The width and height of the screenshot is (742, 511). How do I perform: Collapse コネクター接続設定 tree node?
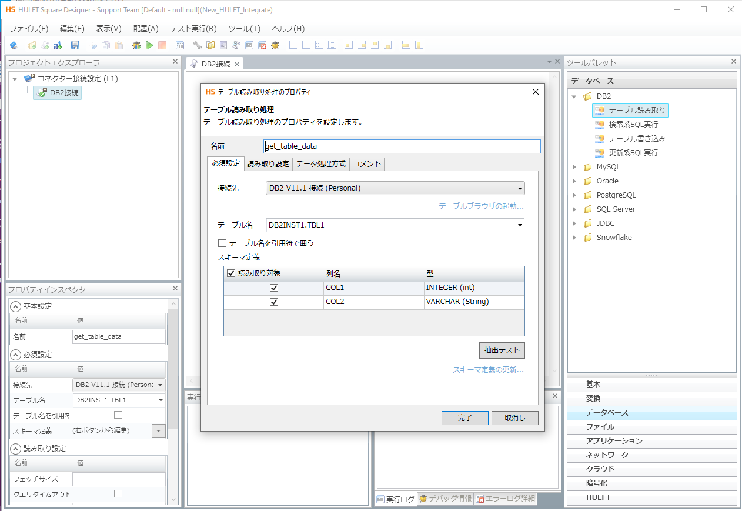coord(15,79)
